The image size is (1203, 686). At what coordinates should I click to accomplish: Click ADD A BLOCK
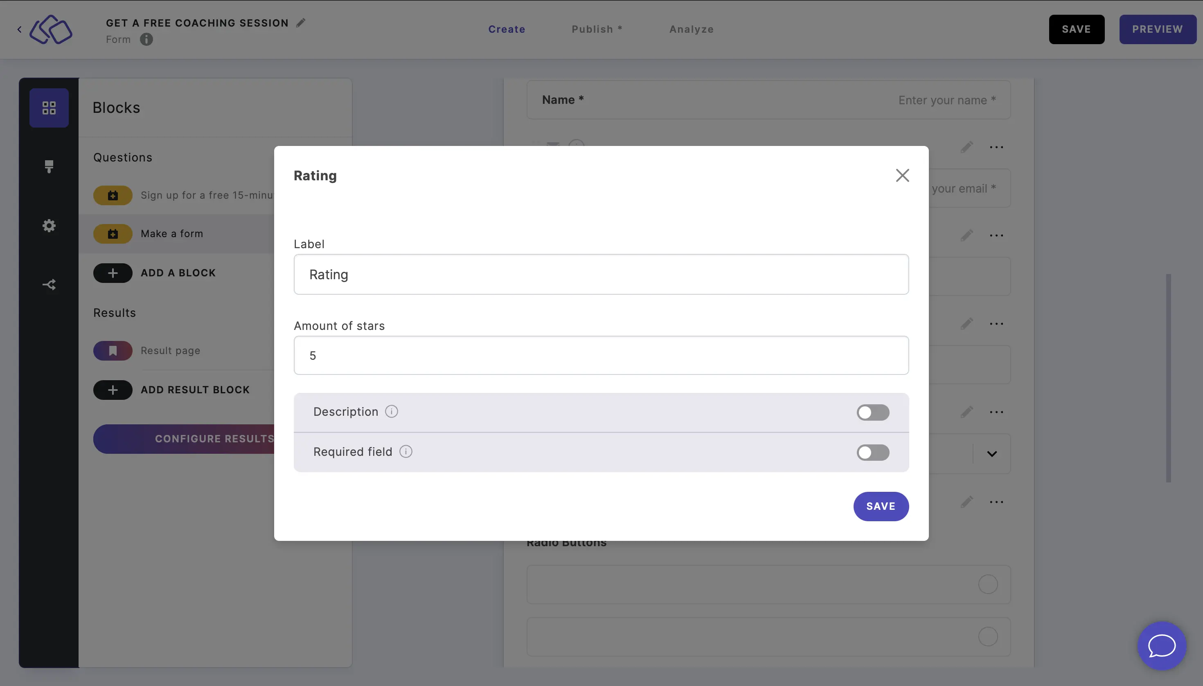pyautogui.click(x=178, y=273)
